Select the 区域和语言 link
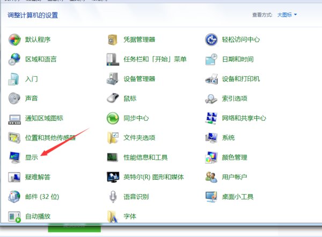Viewport: 322px width, 237px height. point(41,60)
